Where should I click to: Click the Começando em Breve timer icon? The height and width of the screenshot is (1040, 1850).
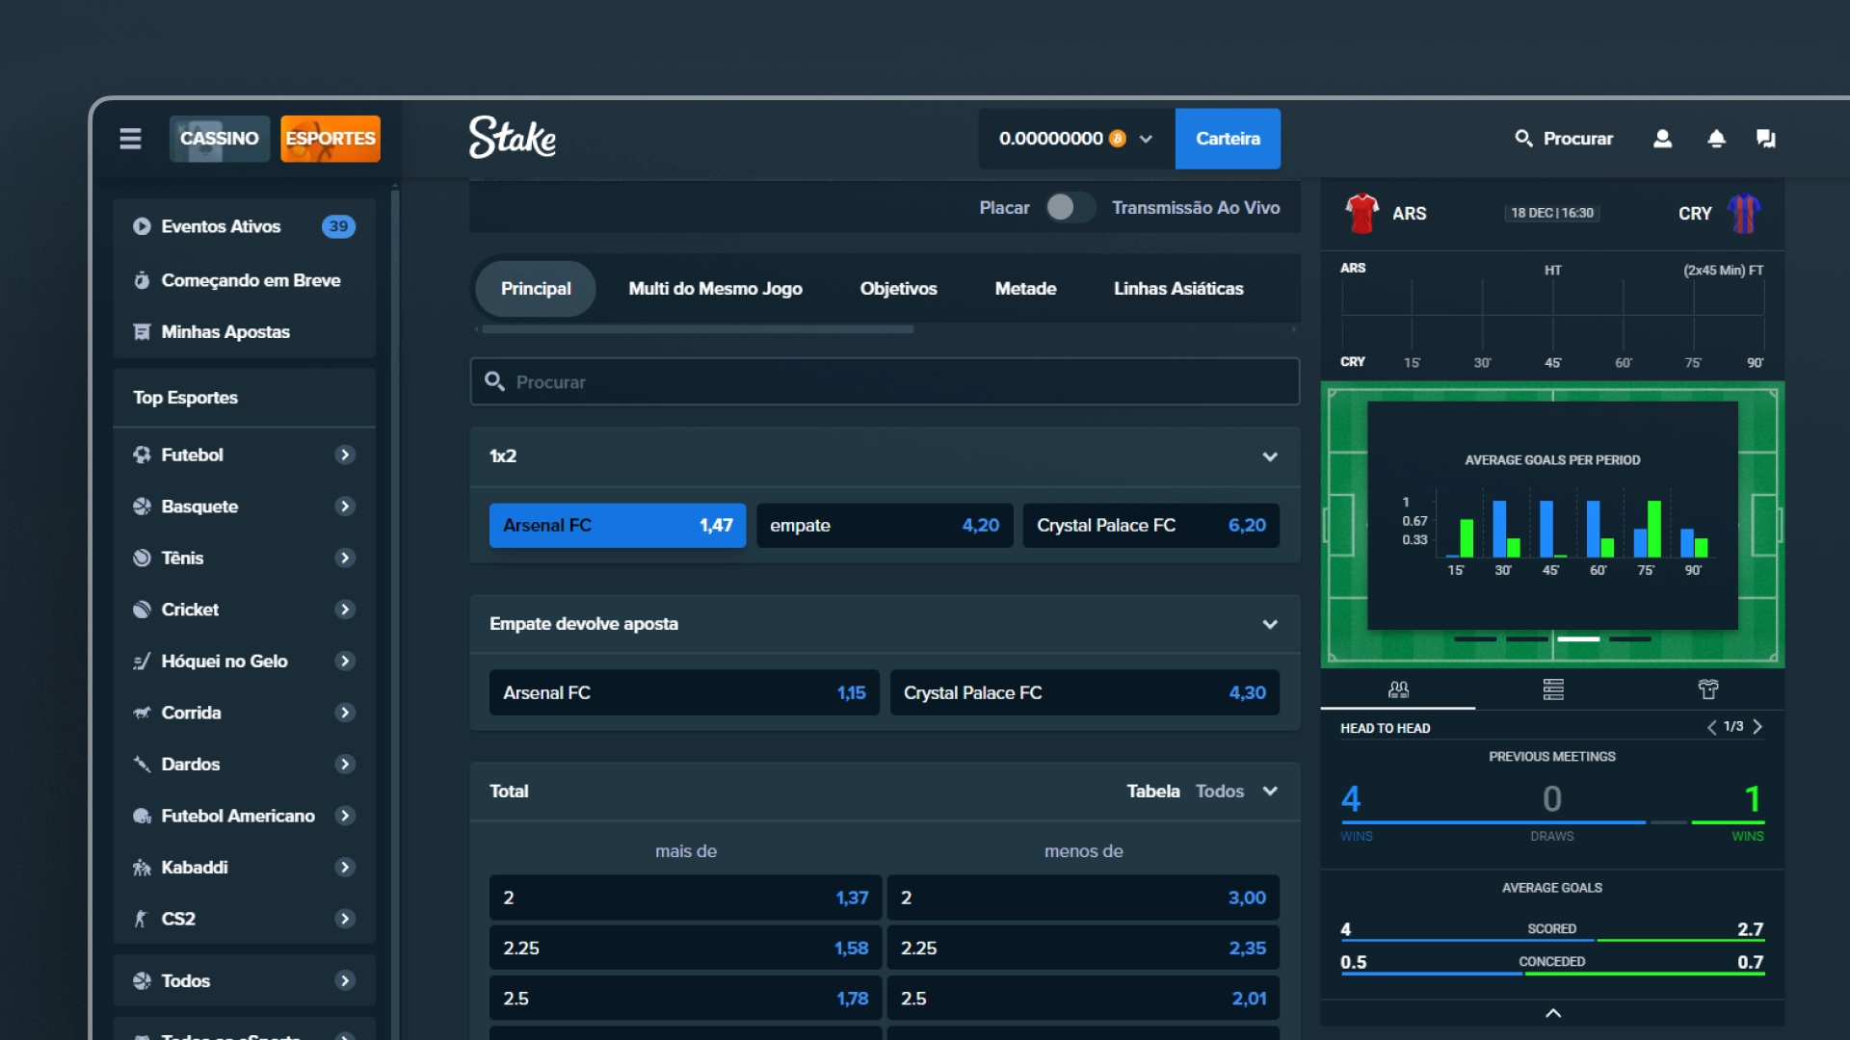coord(142,280)
